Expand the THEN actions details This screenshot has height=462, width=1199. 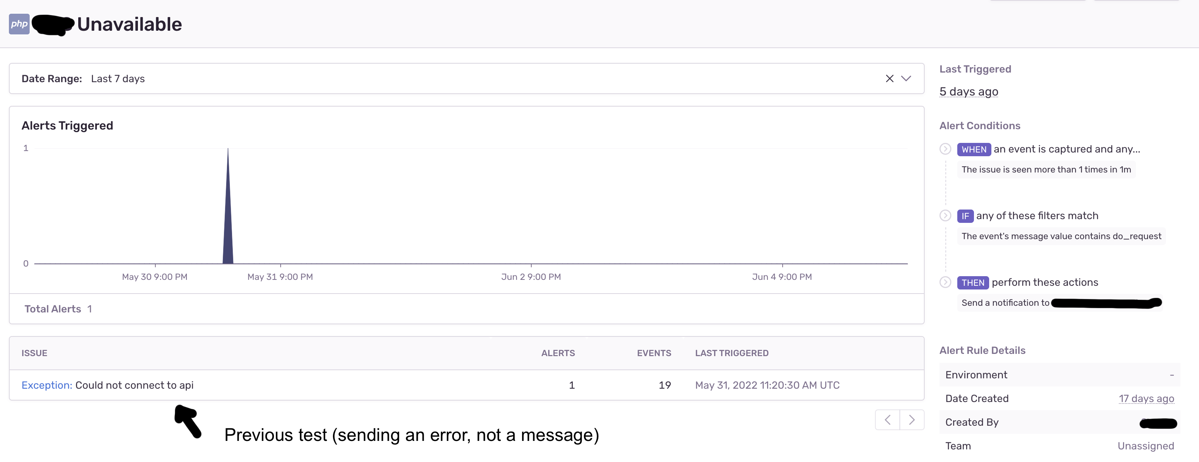(945, 282)
